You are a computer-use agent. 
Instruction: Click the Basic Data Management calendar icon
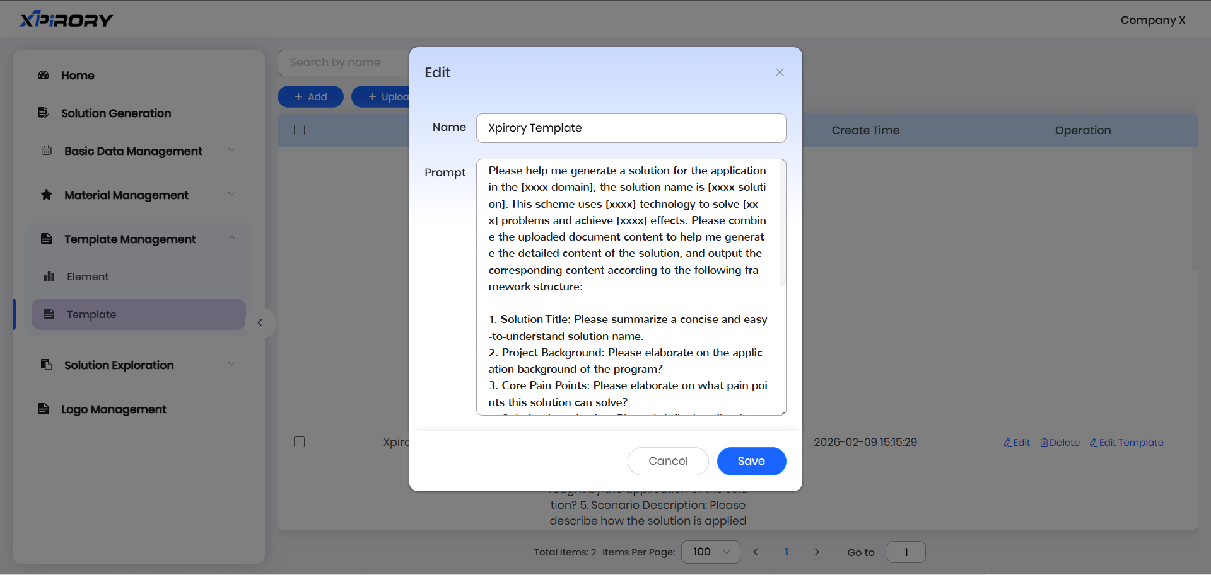tap(47, 151)
